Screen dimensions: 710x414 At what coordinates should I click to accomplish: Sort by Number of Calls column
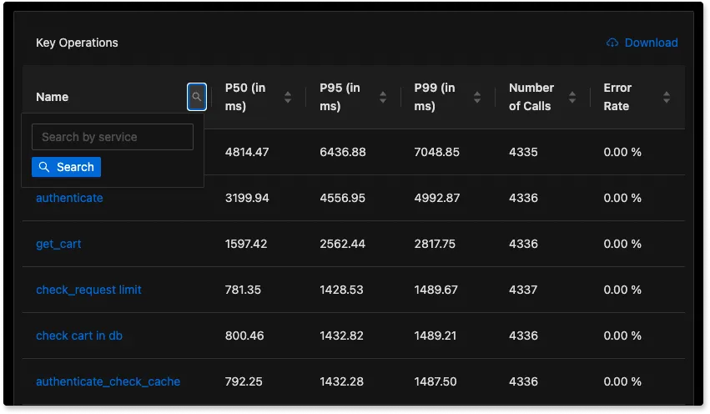[572, 97]
